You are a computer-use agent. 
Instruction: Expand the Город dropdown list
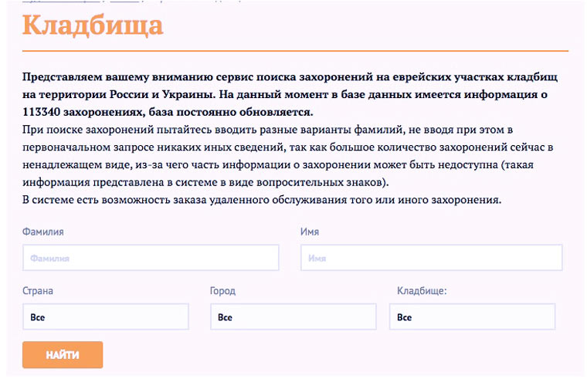(293, 317)
